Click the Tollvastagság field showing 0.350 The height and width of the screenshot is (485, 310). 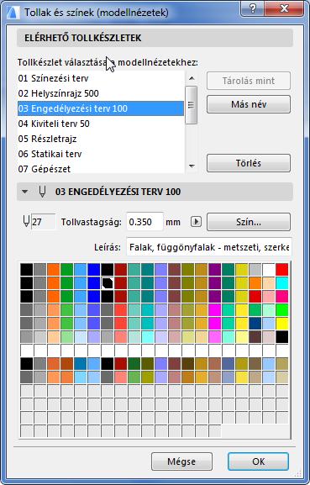click(x=144, y=222)
